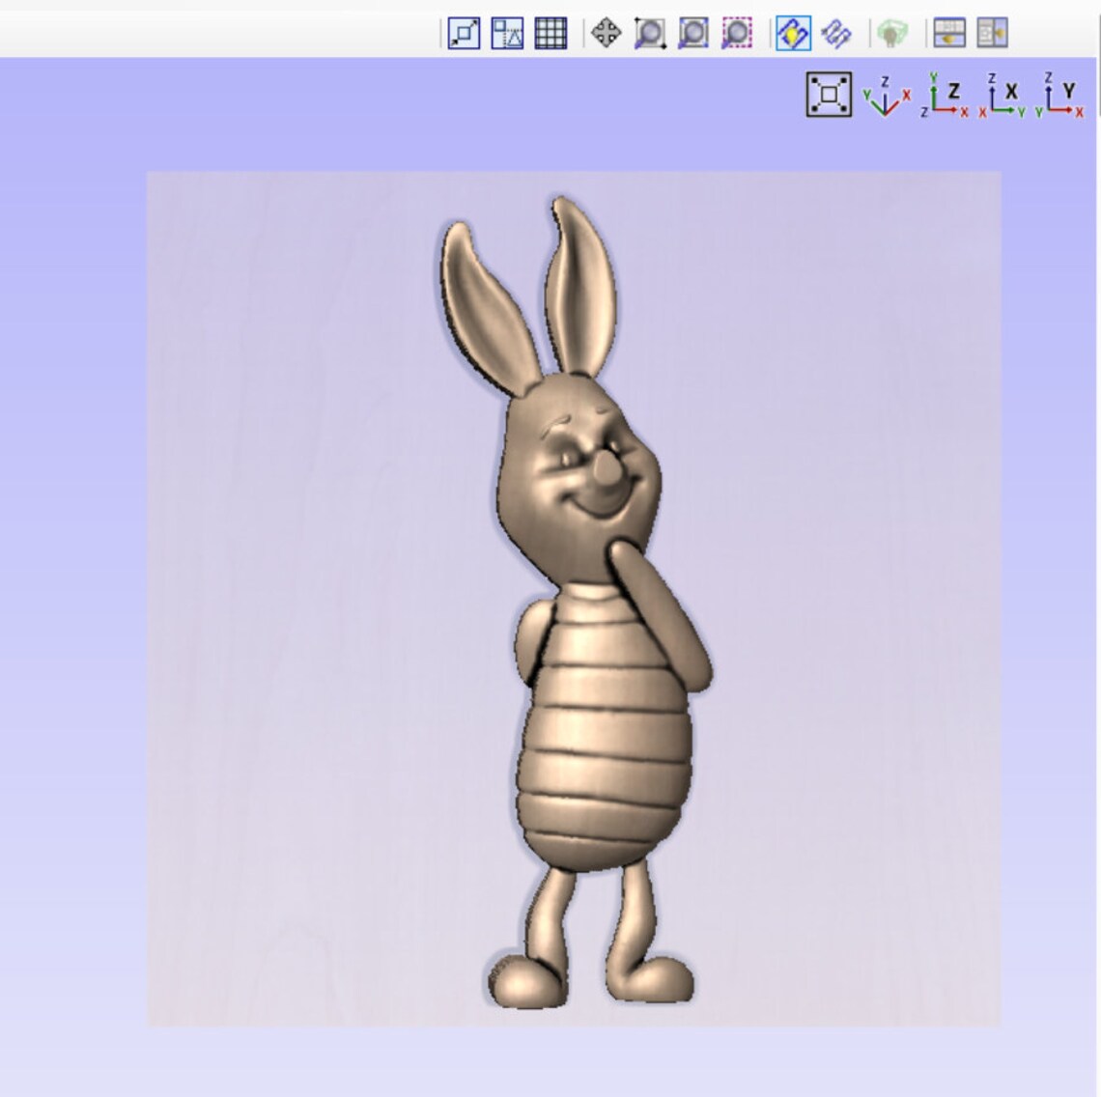Scale the view to fit the material
1101x1097 pixels.
pyautogui.click(x=829, y=94)
